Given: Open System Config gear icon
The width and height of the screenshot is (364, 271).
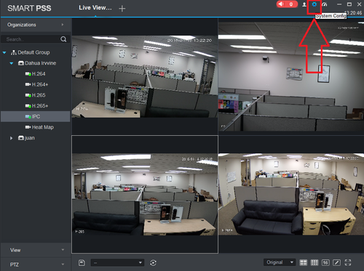Looking at the screenshot, I should point(314,4).
